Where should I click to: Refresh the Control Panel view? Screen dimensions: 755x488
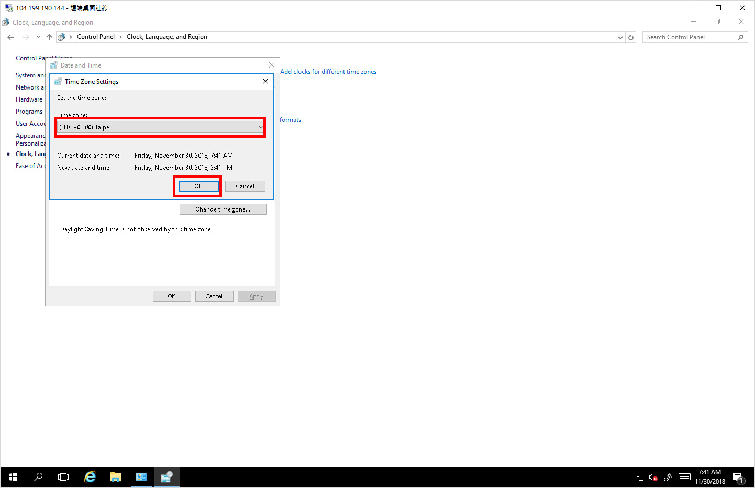(631, 37)
